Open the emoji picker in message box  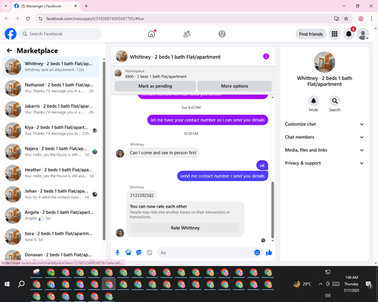click(x=257, y=252)
